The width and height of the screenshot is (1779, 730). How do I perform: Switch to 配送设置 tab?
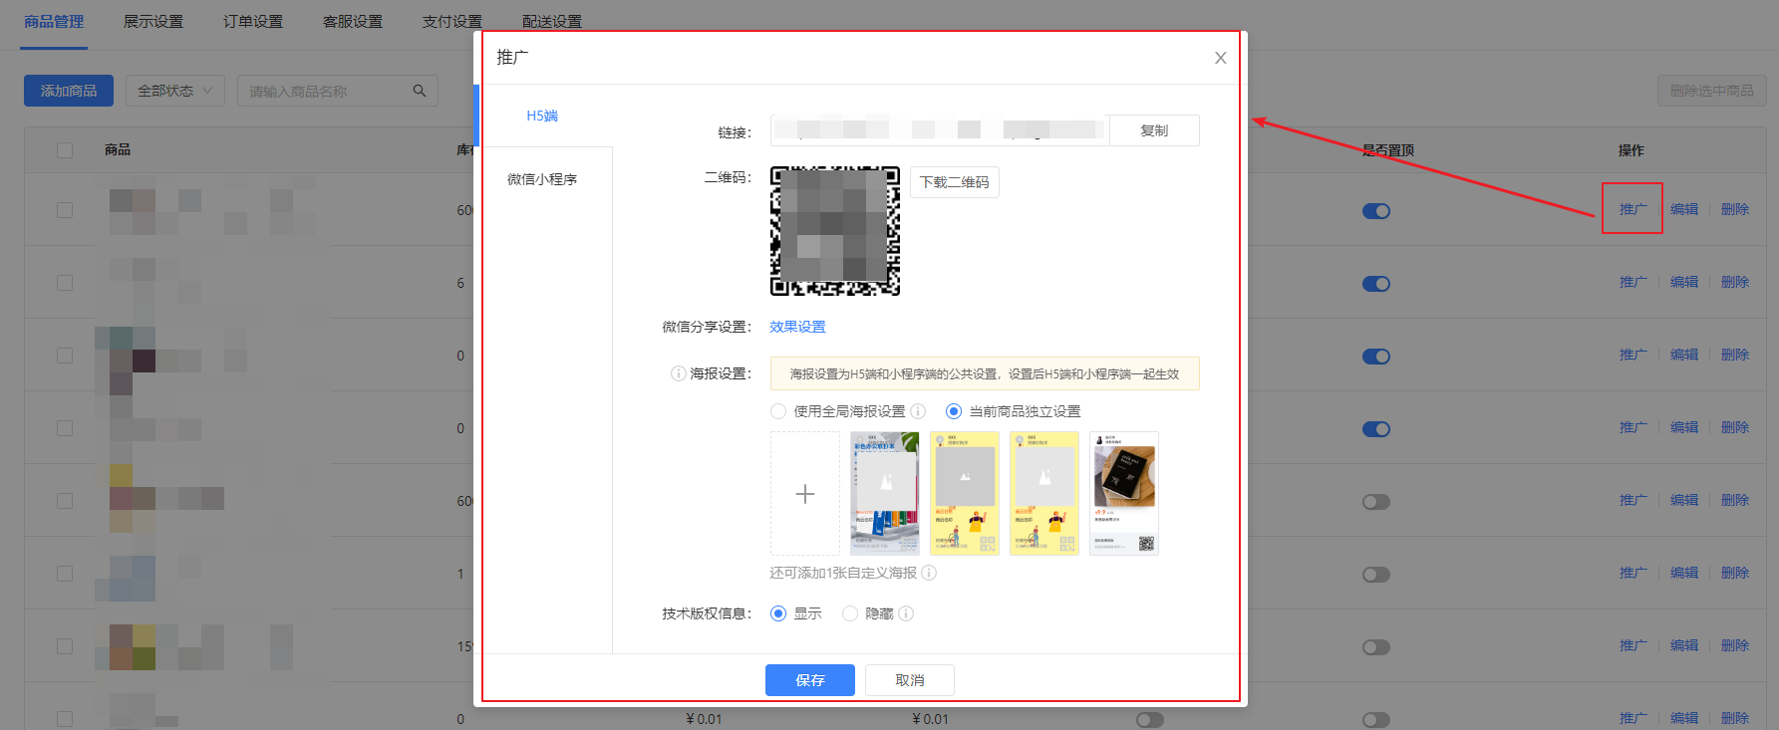pyautogui.click(x=552, y=21)
